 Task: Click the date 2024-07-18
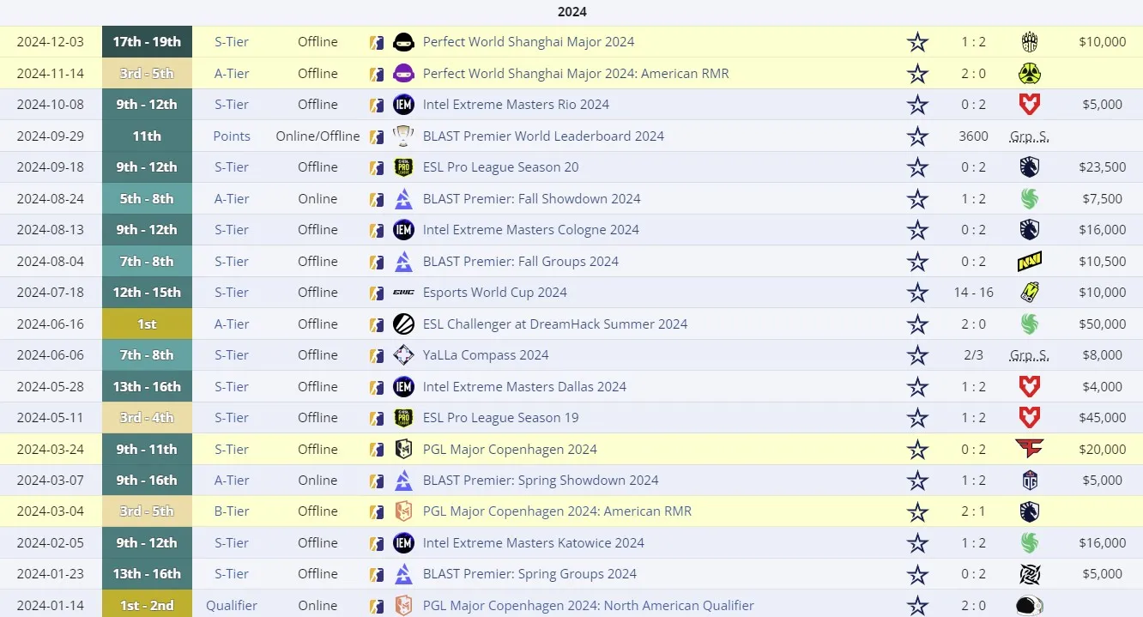(x=51, y=293)
